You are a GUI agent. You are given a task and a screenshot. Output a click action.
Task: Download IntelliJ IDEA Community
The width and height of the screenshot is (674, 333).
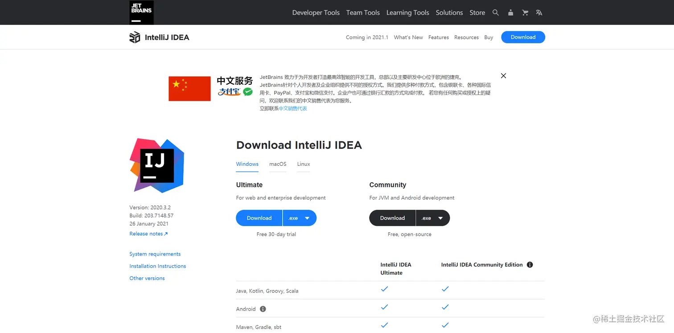pyautogui.click(x=392, y=218)
